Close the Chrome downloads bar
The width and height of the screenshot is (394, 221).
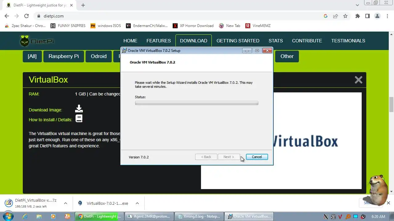[x=388, y=203]
